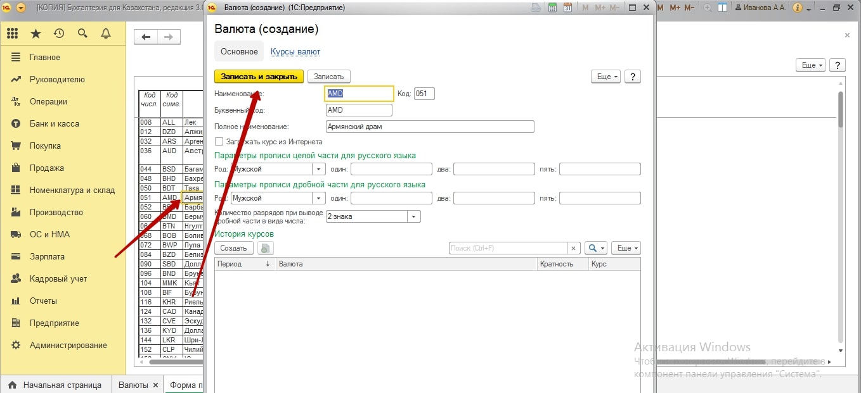This screenshot has height=393, width=861.
Task: Open the 'Банк и касса' section
Action: tap(54, 123)
